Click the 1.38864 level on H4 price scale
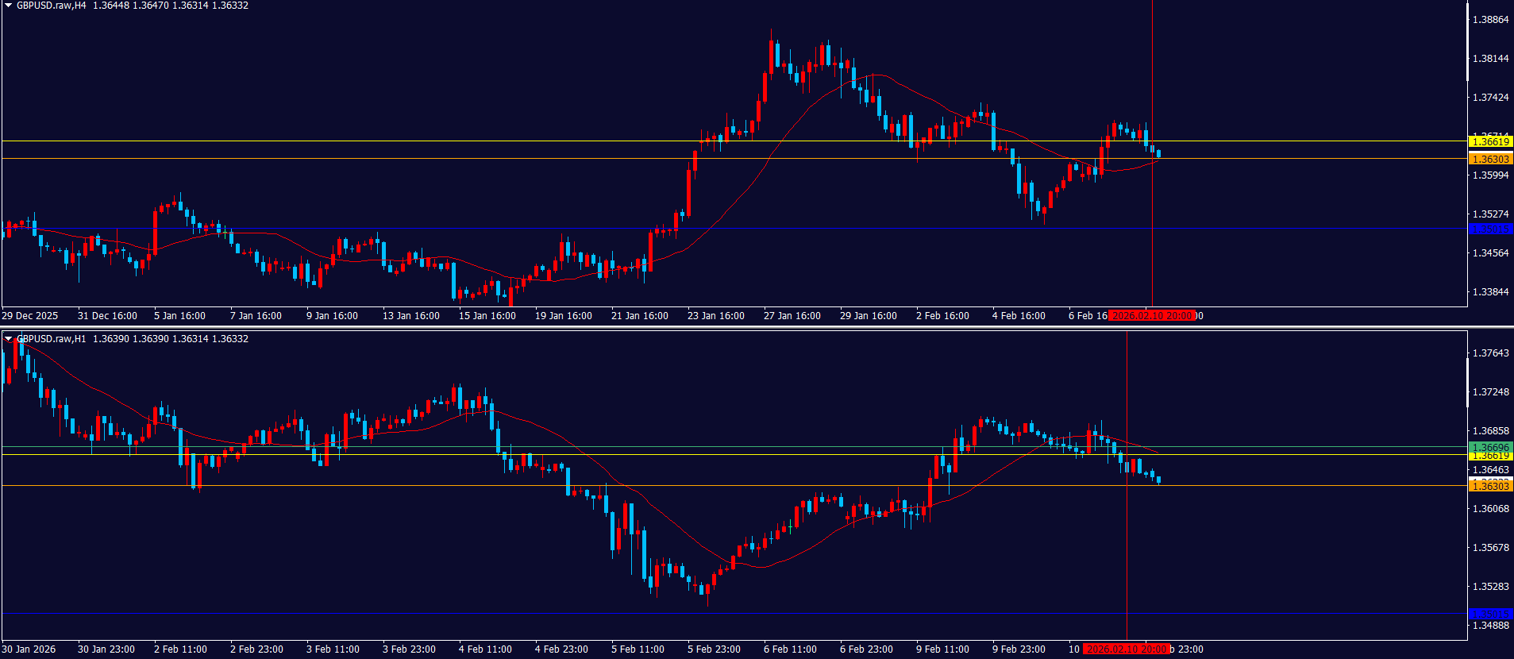The image size is (1514, 659). click(x=1490, y=20)
